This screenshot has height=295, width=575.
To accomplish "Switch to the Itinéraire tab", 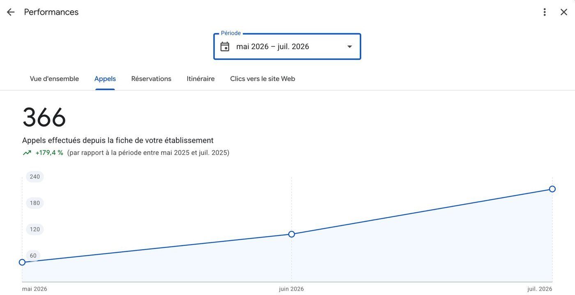I will point(201,79).
